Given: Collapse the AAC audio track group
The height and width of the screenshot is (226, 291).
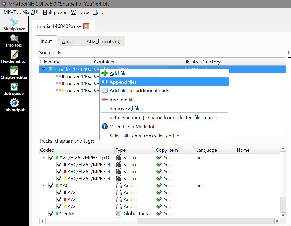Looking at the screenshot, I should 43,185.
